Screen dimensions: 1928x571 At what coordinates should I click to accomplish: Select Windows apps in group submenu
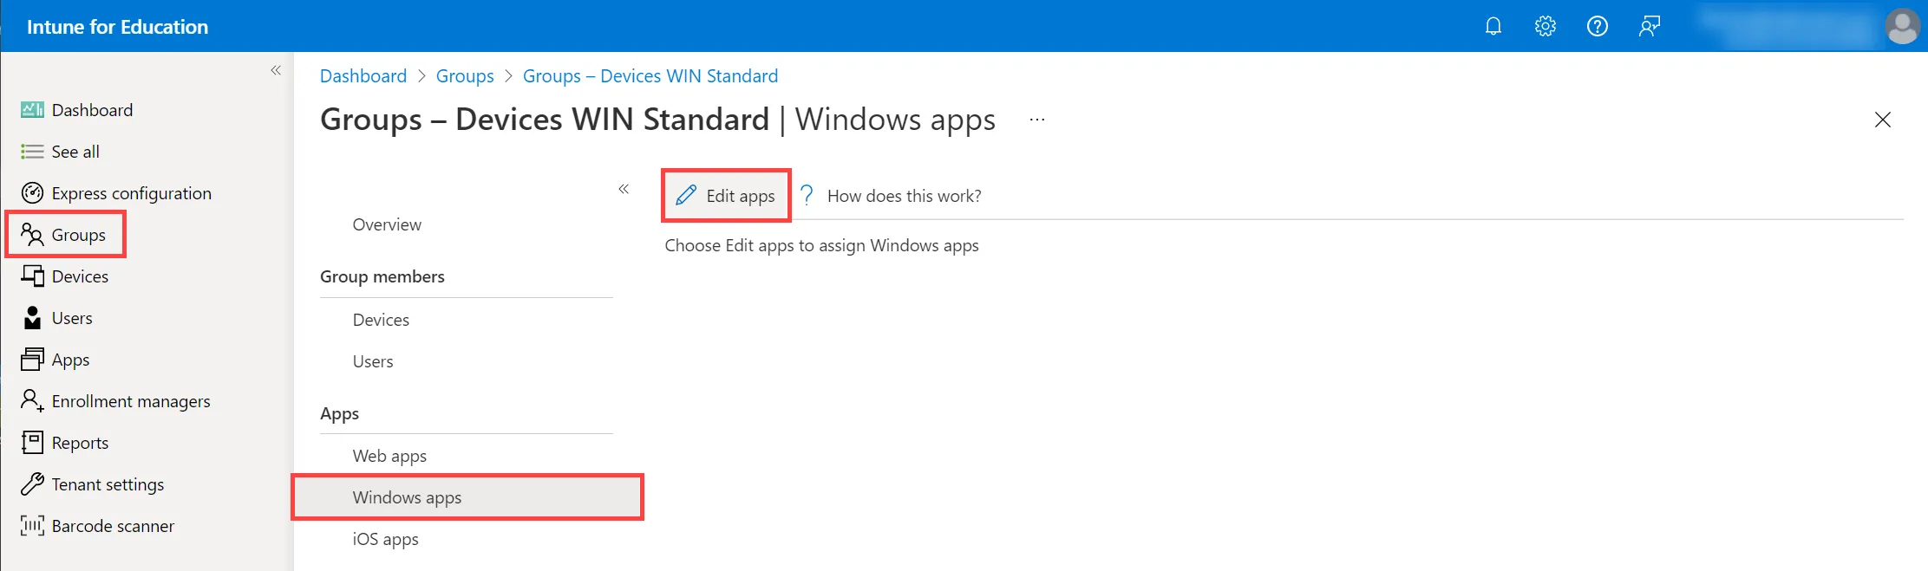[x=467, y=497]
